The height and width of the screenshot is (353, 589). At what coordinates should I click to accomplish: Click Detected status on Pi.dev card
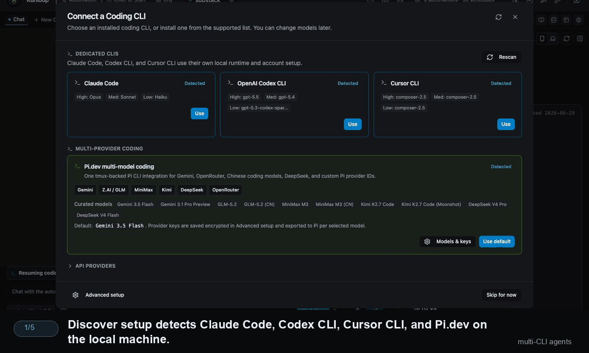pyautogui.click(x=501, y=167)
